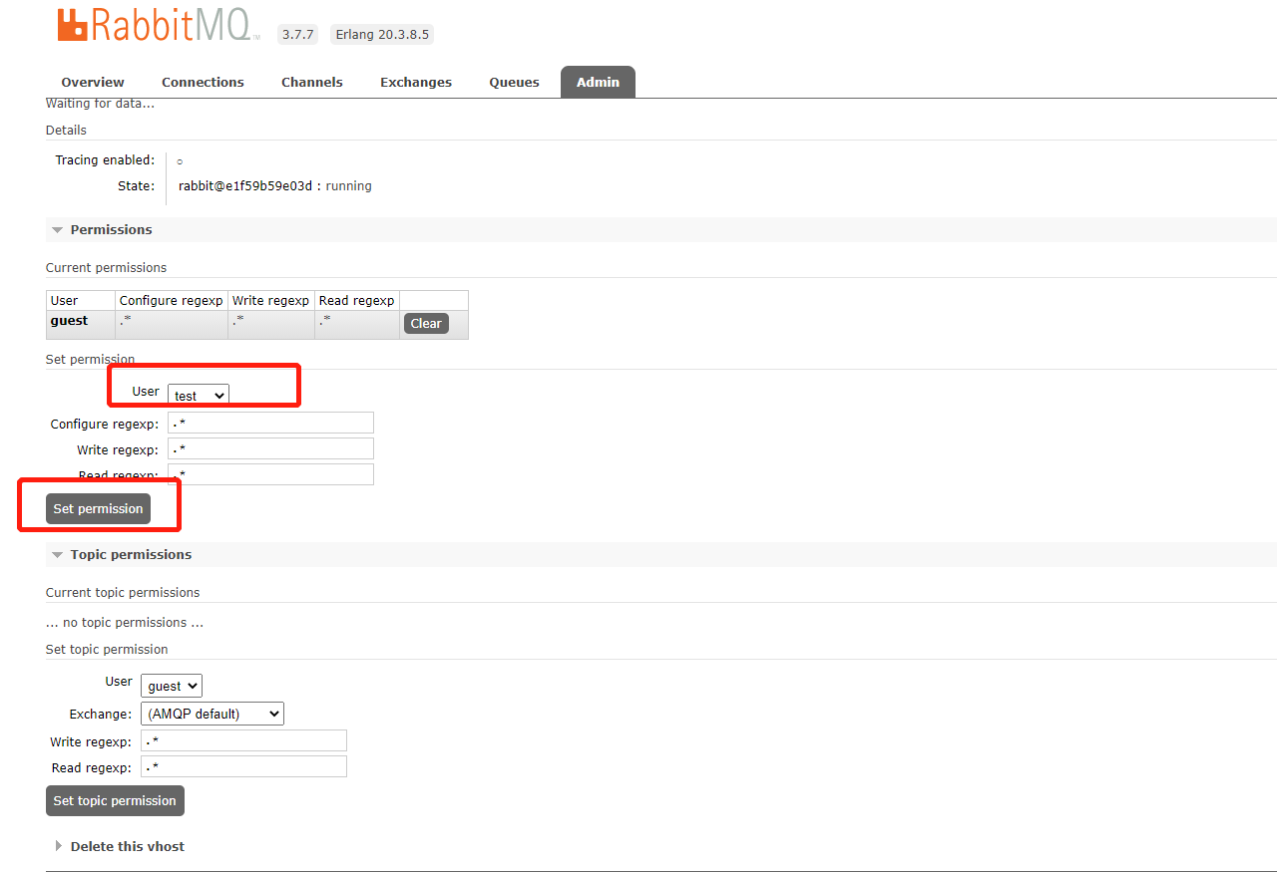Click the Configure regexp input field
Screen dimensions: 1277x872
tap(270, 423)
